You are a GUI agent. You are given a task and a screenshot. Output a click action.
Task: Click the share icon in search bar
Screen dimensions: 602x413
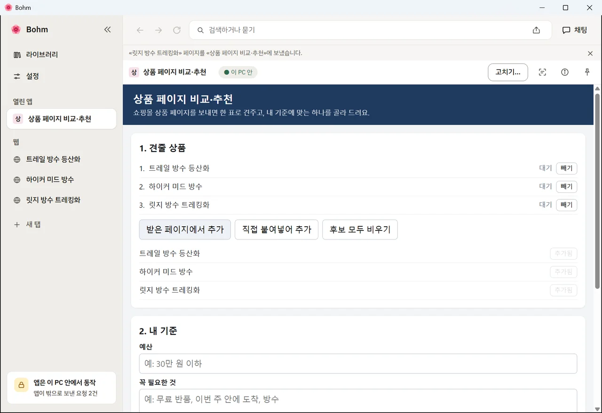pyautogui.click(x=536, y=30)
